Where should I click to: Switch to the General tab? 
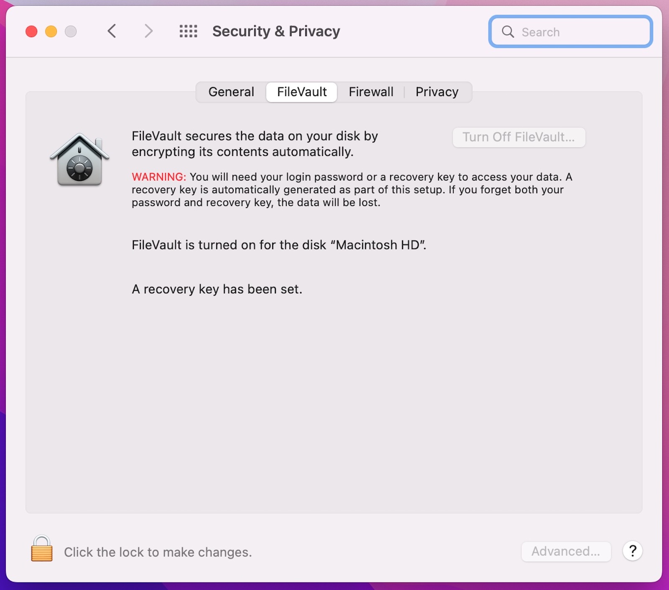click(x=231, y=92)
